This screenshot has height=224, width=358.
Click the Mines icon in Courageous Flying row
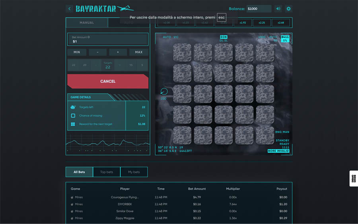tap(72, 197)
